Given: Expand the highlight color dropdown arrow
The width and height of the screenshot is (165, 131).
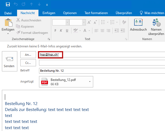Looking at the screenshot, I should pos(80,31).
